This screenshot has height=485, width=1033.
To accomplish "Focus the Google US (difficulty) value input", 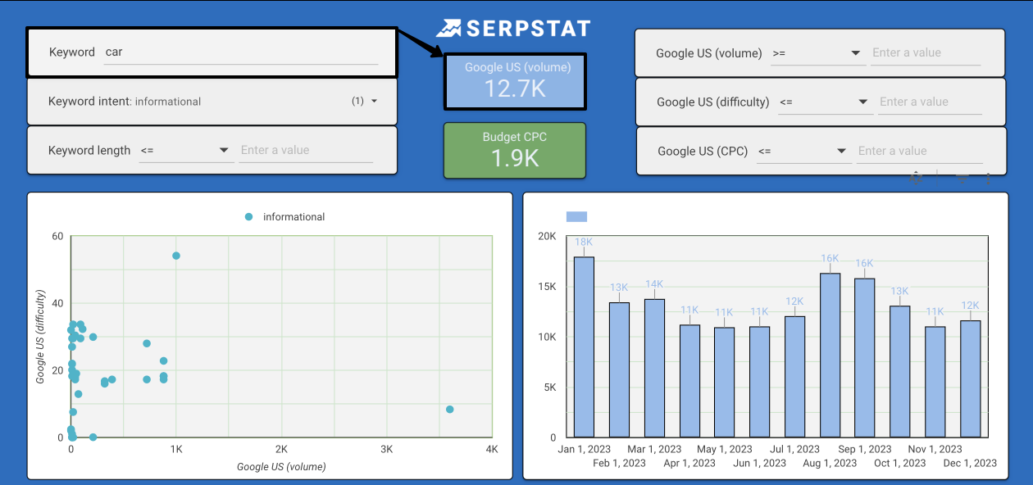I will pyautogui.click(x=929, y=102).
